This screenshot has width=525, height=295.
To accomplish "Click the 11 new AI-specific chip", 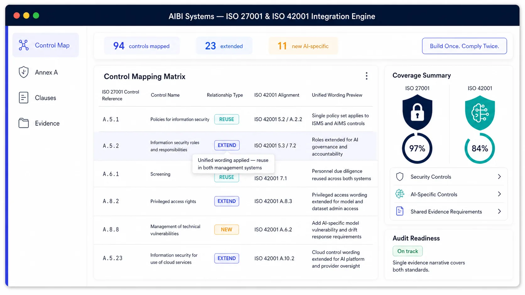I will point(303,46).
